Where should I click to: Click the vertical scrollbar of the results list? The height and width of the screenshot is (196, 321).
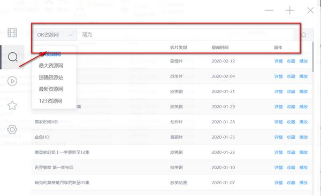point(313,57)
